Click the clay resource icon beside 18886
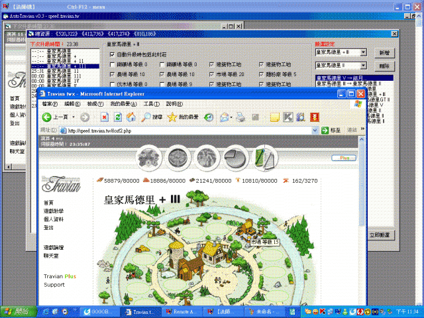This screenshot has width=424, height=318. 146,180
